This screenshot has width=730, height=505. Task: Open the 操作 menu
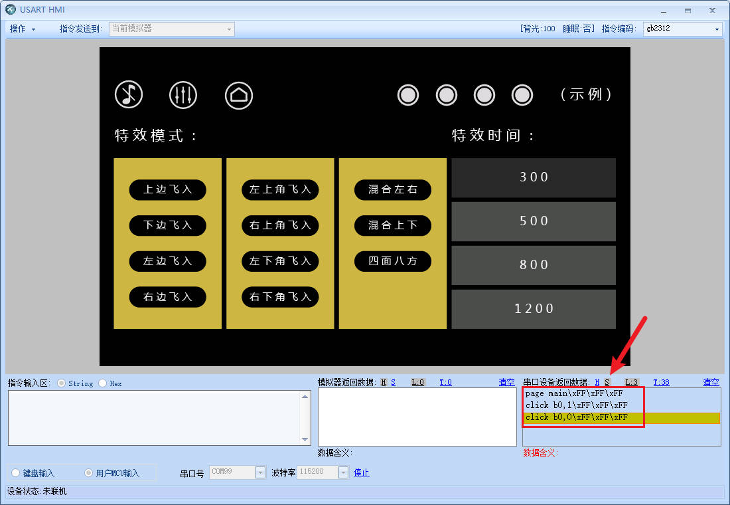coord(23,29)
